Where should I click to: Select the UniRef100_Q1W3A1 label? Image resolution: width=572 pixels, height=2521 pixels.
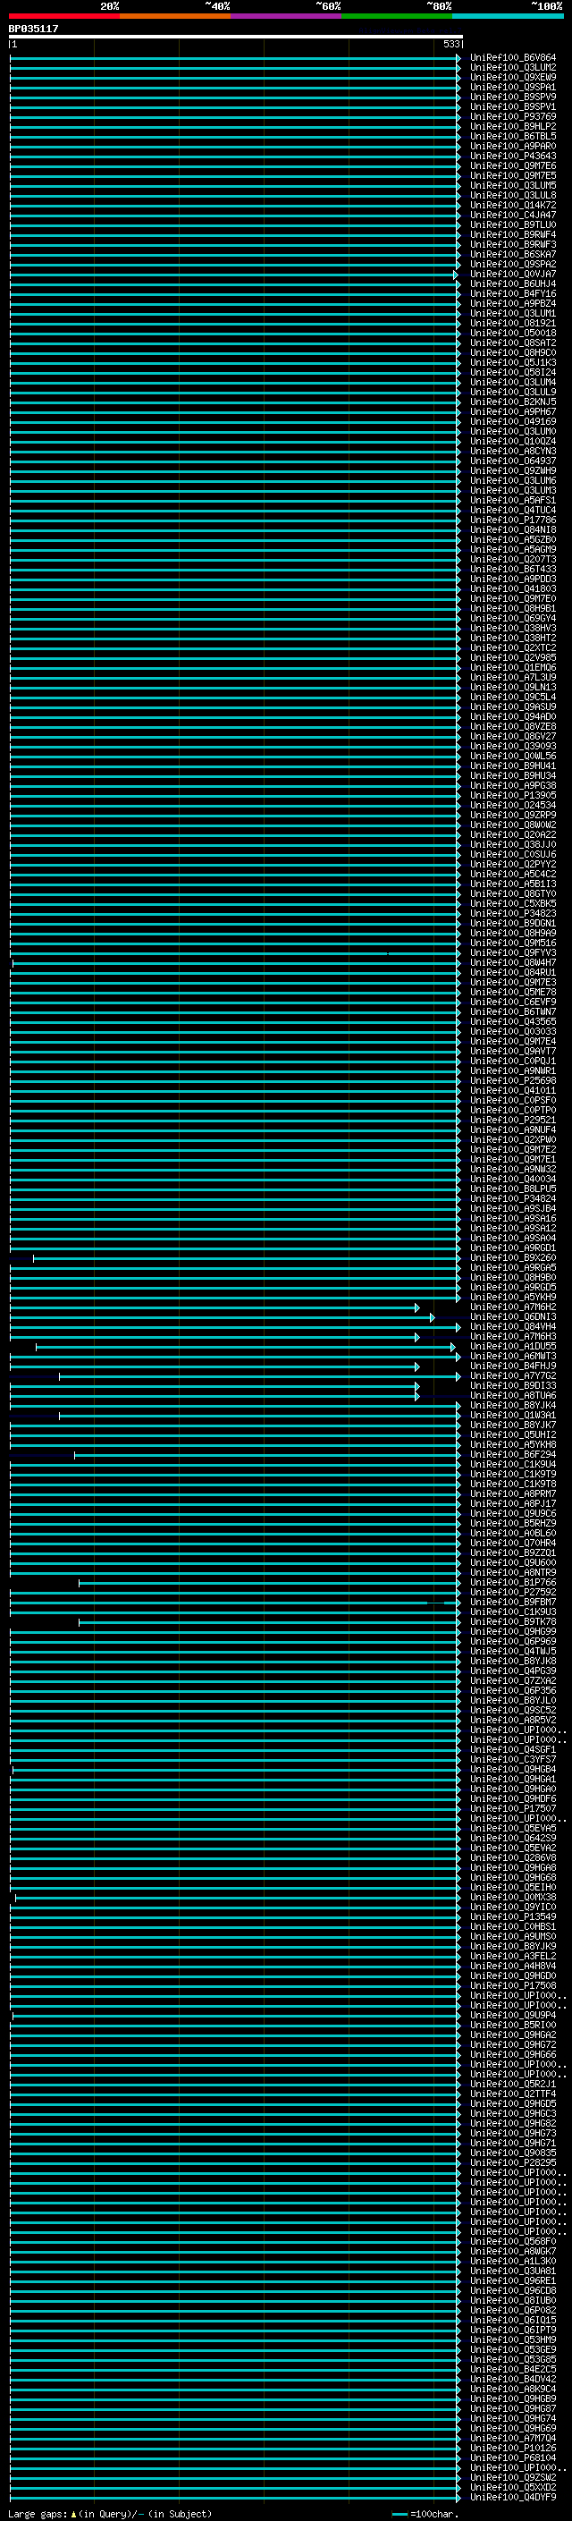pyautogui.click(x=513, y=1415)
